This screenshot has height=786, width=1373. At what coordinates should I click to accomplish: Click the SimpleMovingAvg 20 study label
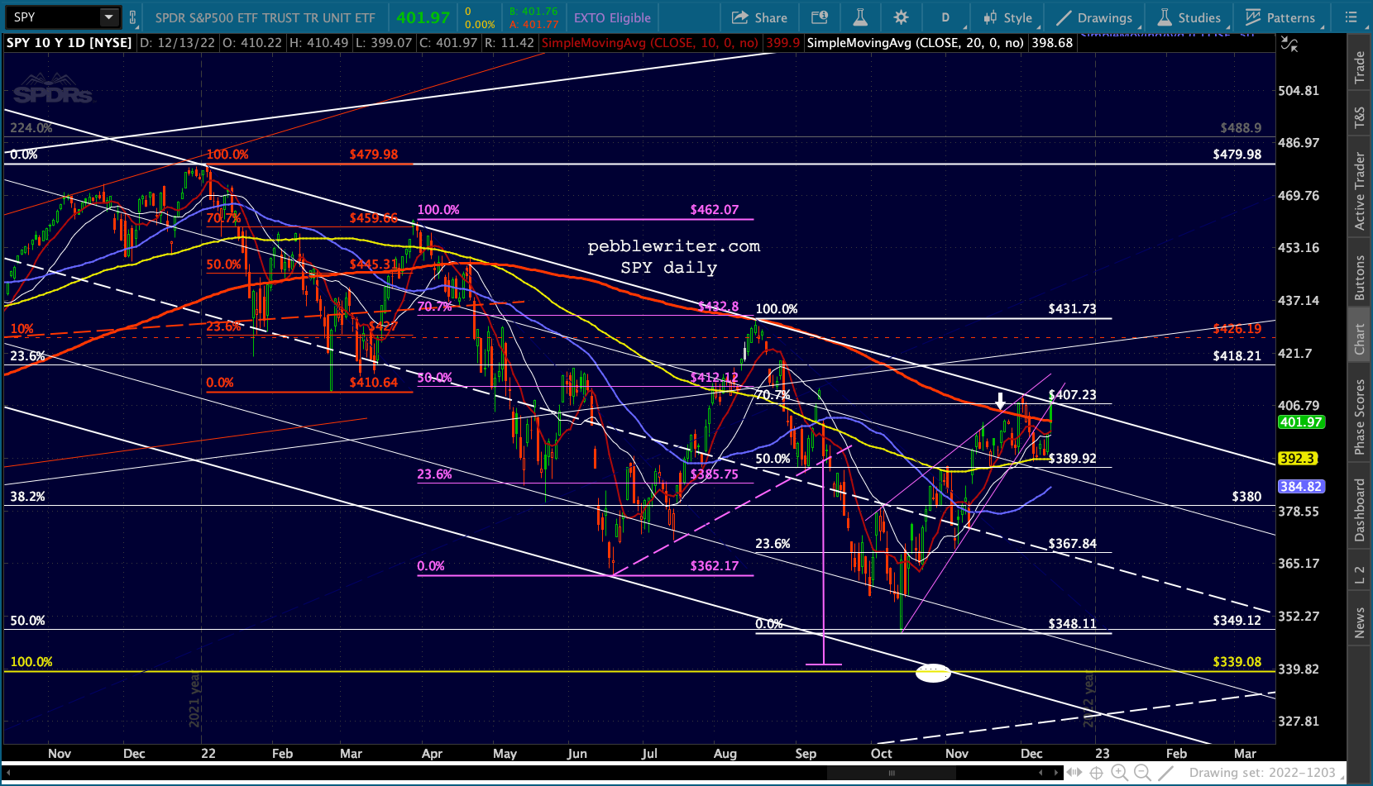click(915, 43)
